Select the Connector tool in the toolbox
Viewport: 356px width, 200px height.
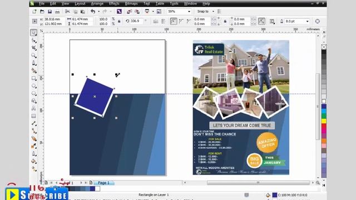click(x=34, y=131)
